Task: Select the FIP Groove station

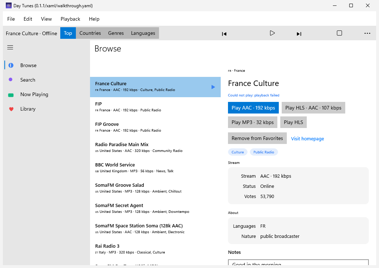Action: (155, 128)
